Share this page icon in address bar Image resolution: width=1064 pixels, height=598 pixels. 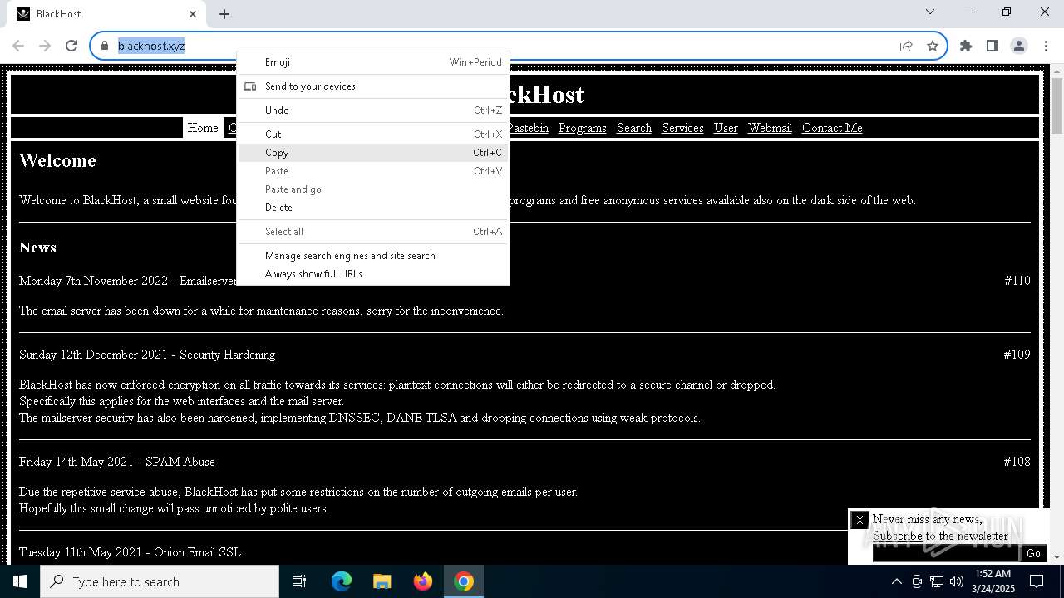[x=906, y=46]
